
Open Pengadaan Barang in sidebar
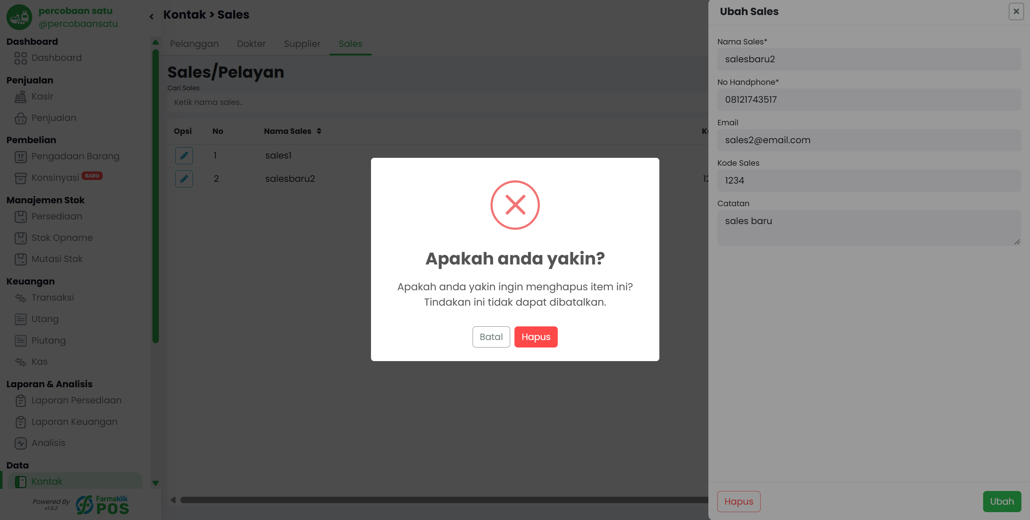tap(67, 156)
